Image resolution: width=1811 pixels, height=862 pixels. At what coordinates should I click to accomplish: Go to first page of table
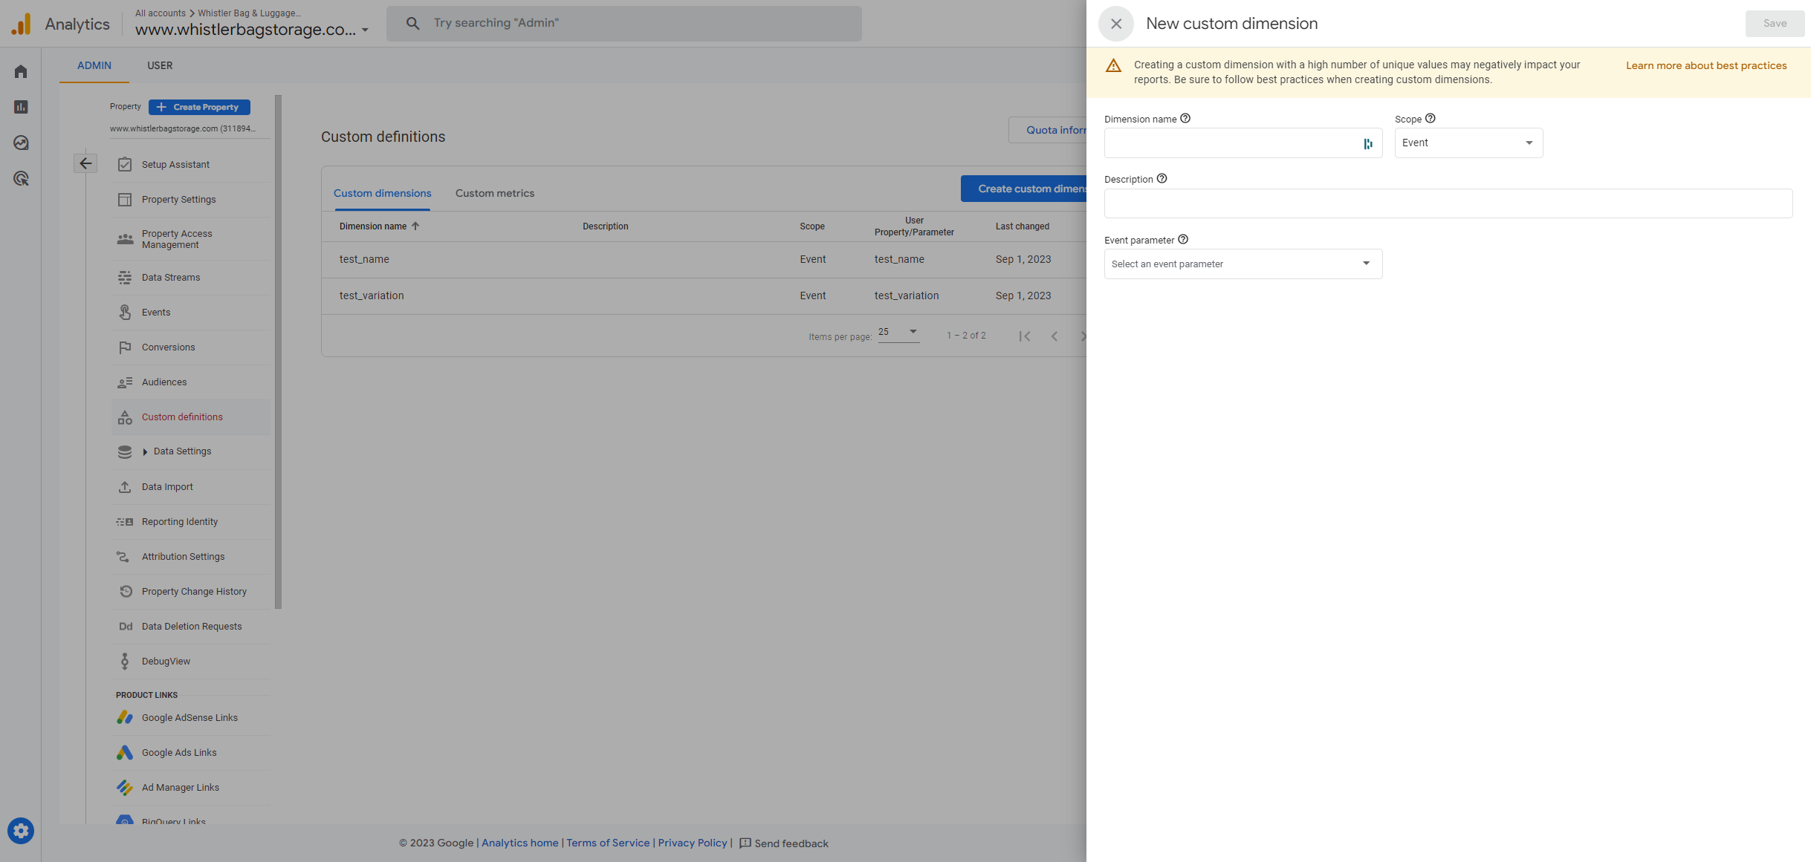click(x=1024, y=336)
